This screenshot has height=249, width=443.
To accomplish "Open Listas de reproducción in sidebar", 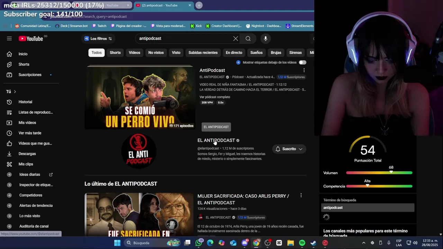I will coord(36,112).
